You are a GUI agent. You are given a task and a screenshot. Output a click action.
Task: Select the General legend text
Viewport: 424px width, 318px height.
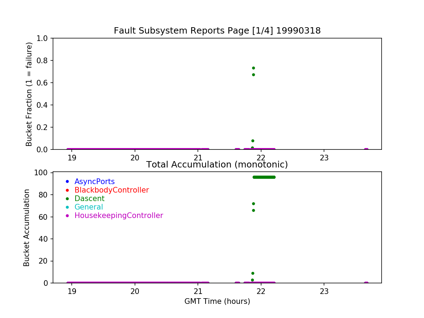click(89, 207)
